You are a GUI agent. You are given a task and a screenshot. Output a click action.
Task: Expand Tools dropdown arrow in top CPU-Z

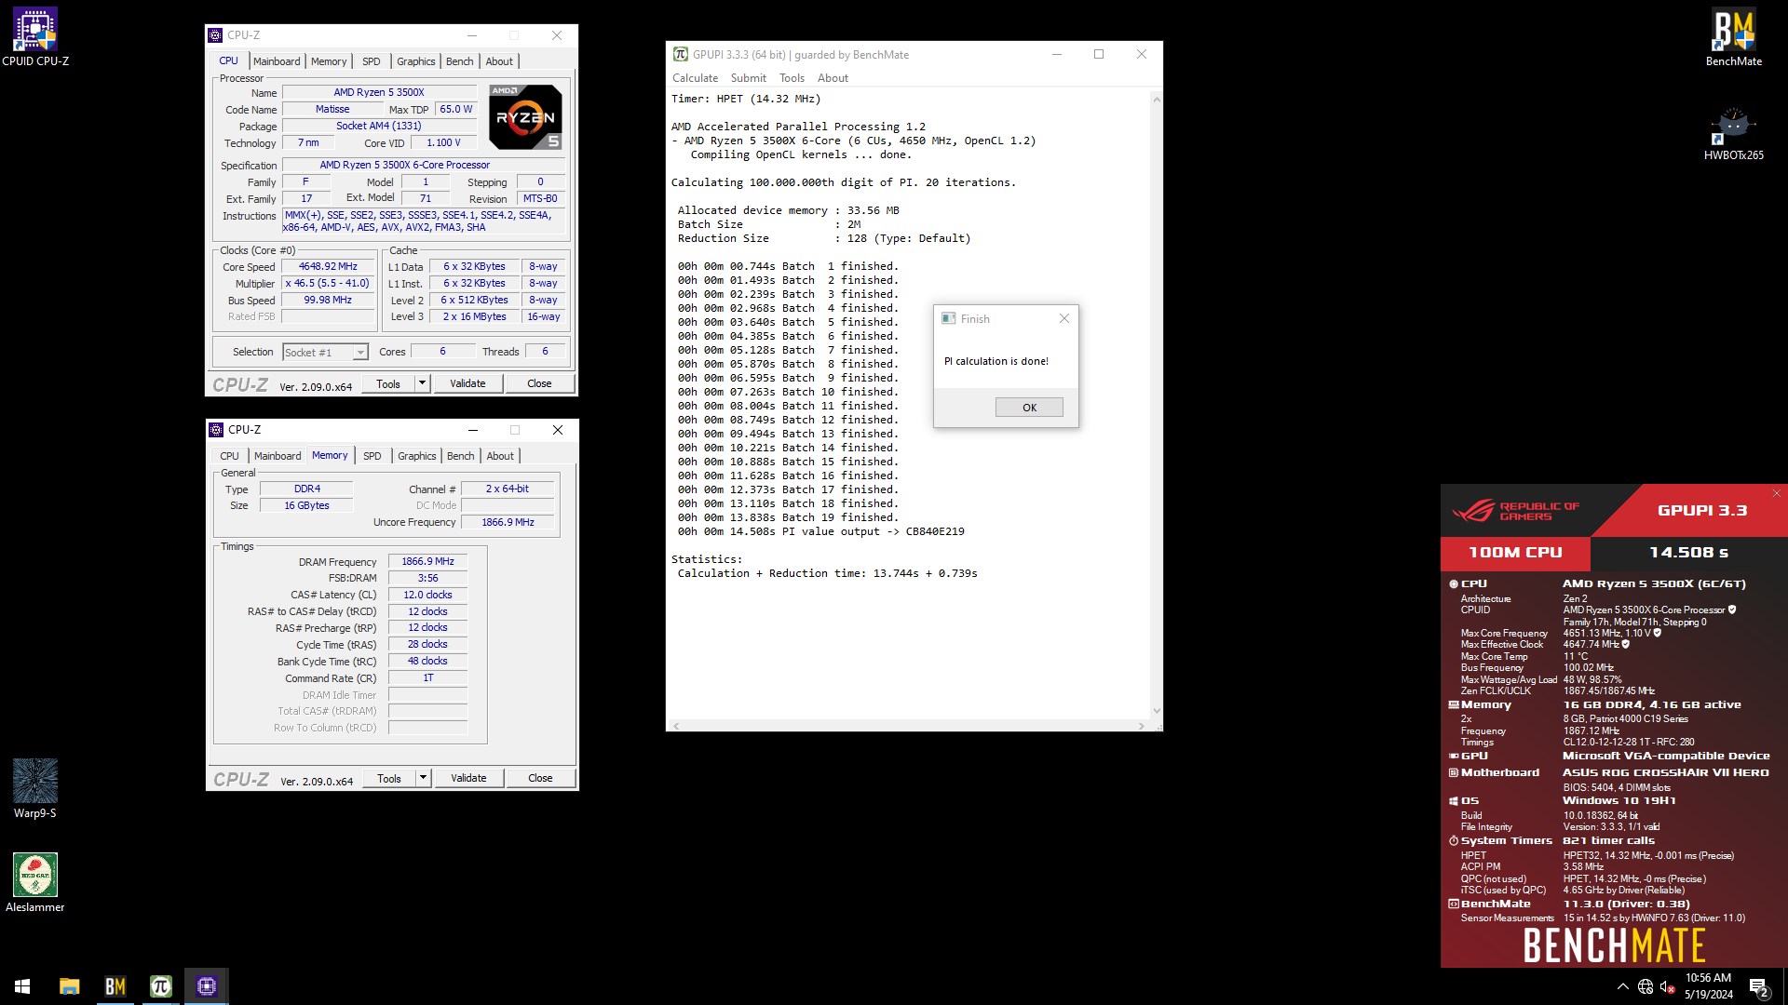(422, 383)
